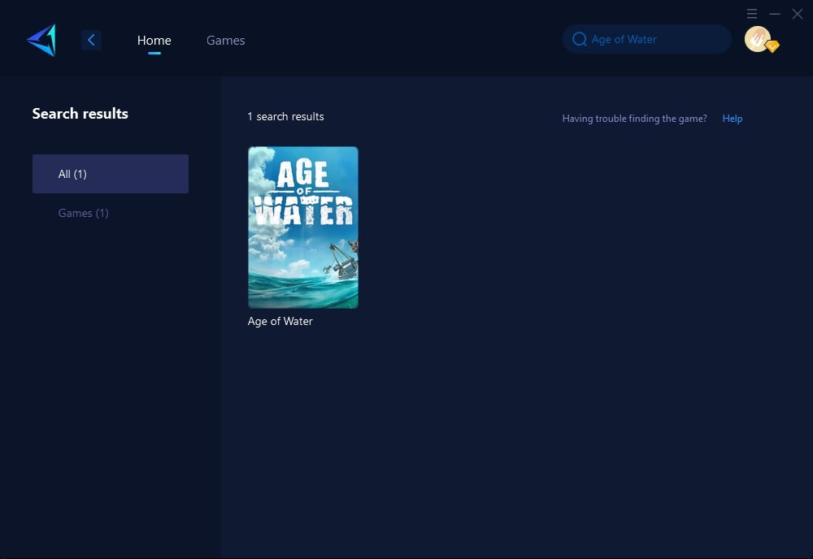Focus the Age of Water search field
This screenshot has width=813, height=559.
pyautogui.click(x=646, y=39)
